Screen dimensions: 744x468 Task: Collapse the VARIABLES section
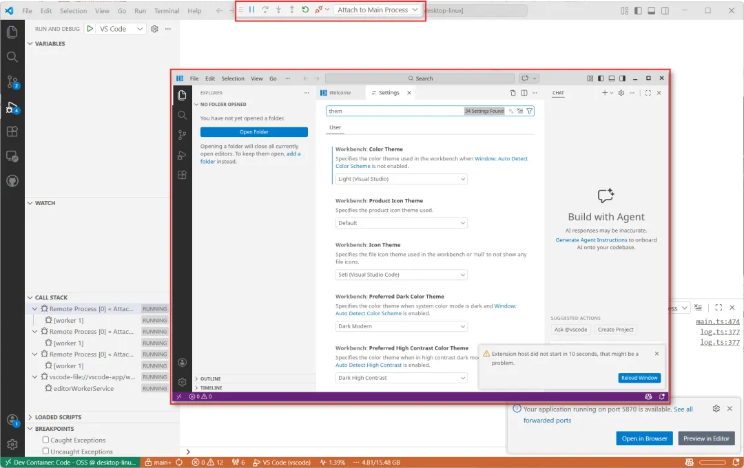click(50, 43)
